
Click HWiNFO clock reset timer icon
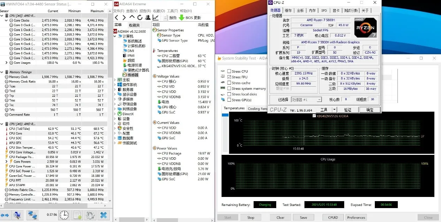point(64,215)
